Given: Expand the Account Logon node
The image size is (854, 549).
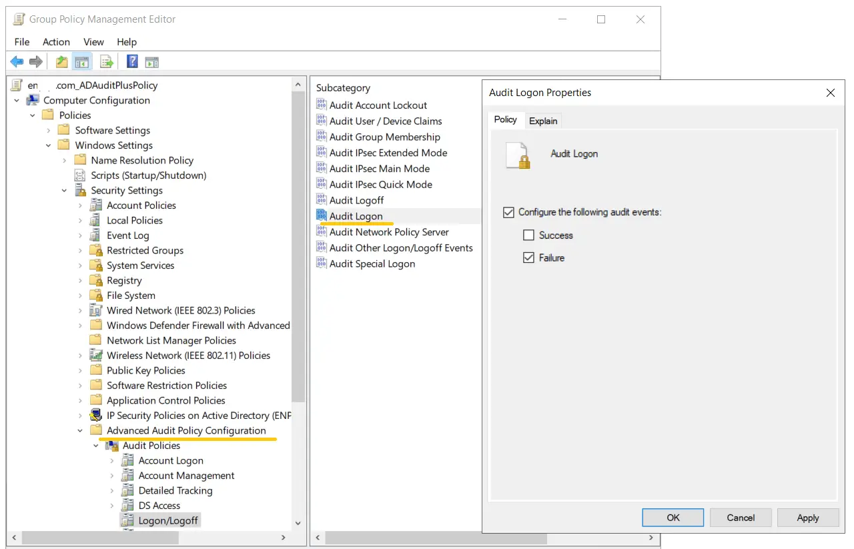Looking at the screenshot, I should pyautogui.click(x=111, y=460).
